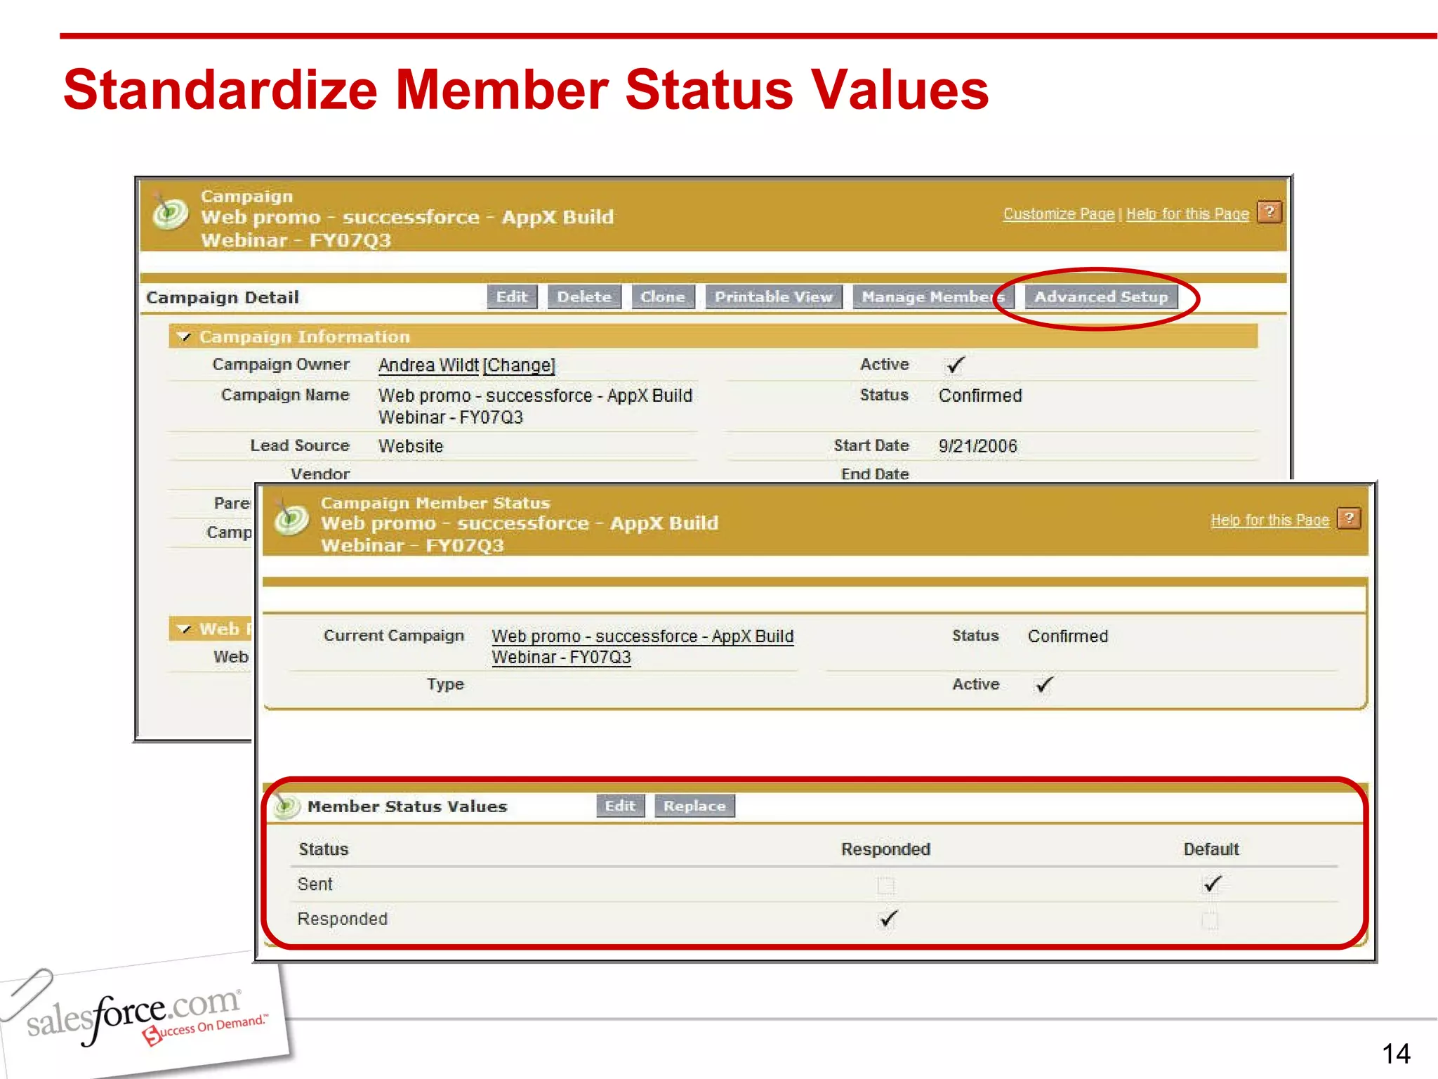Toggle the Active checkmark in Campaign Member Status
The width and height of the screenshot is (1438, 1079).
(1044, 684)
